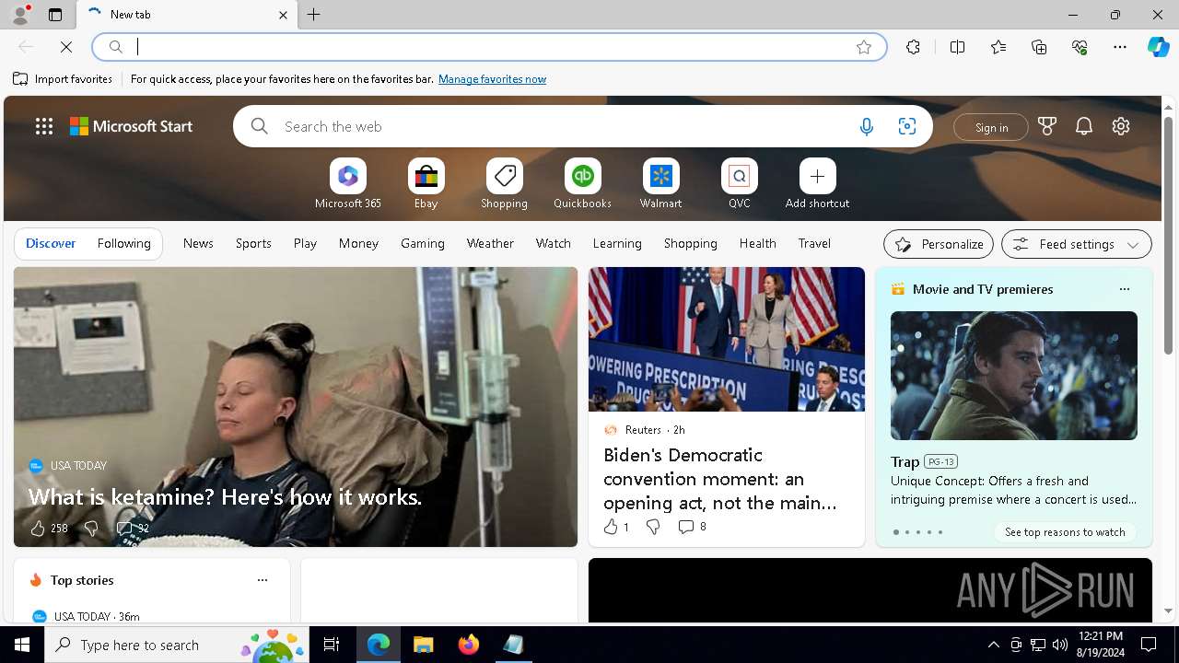Click Import favorites
1179x663 pixels.
tap(63, 79)
